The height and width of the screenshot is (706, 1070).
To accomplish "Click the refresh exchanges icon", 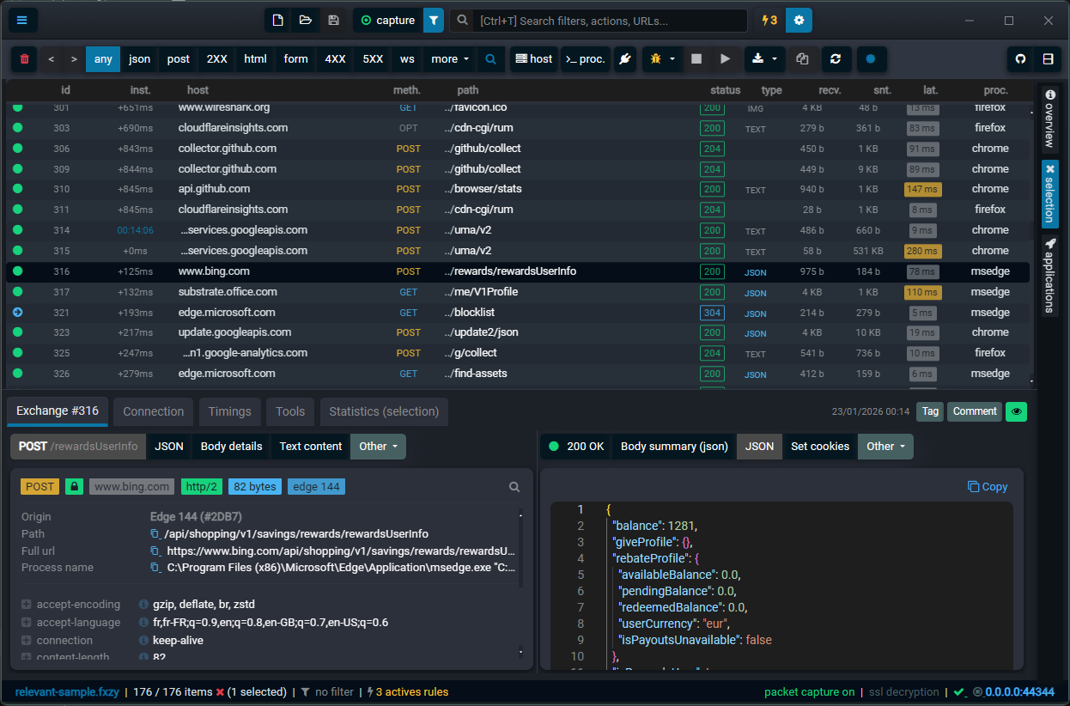I will [836, 59].
